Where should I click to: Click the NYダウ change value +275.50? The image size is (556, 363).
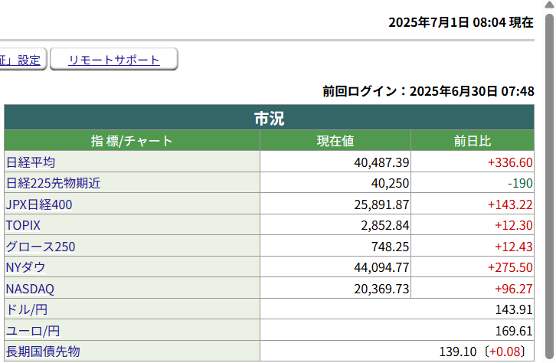click(x=509, y=267)
